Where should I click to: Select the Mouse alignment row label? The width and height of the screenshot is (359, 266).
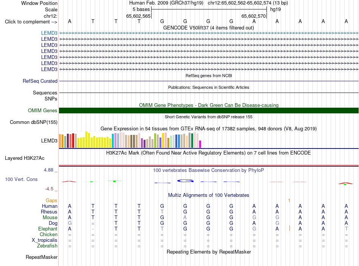[50, 218]
